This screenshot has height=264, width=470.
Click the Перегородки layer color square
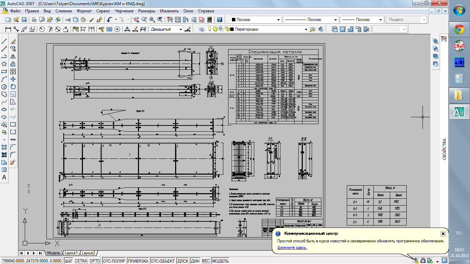(232, 29)
